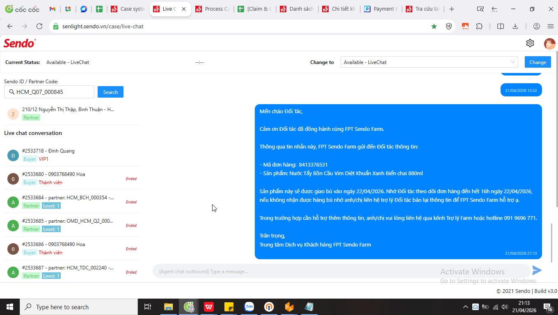558x315 pixels.
Task: Click the chat message input box
Action: coord(341,271)
